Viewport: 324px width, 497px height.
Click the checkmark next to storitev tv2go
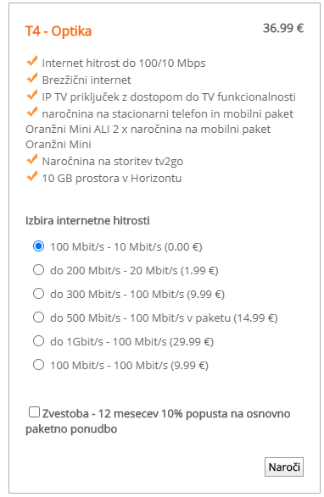click(32, 159)
